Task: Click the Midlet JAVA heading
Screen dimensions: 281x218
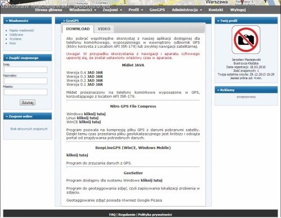Action: pos(133,65)
